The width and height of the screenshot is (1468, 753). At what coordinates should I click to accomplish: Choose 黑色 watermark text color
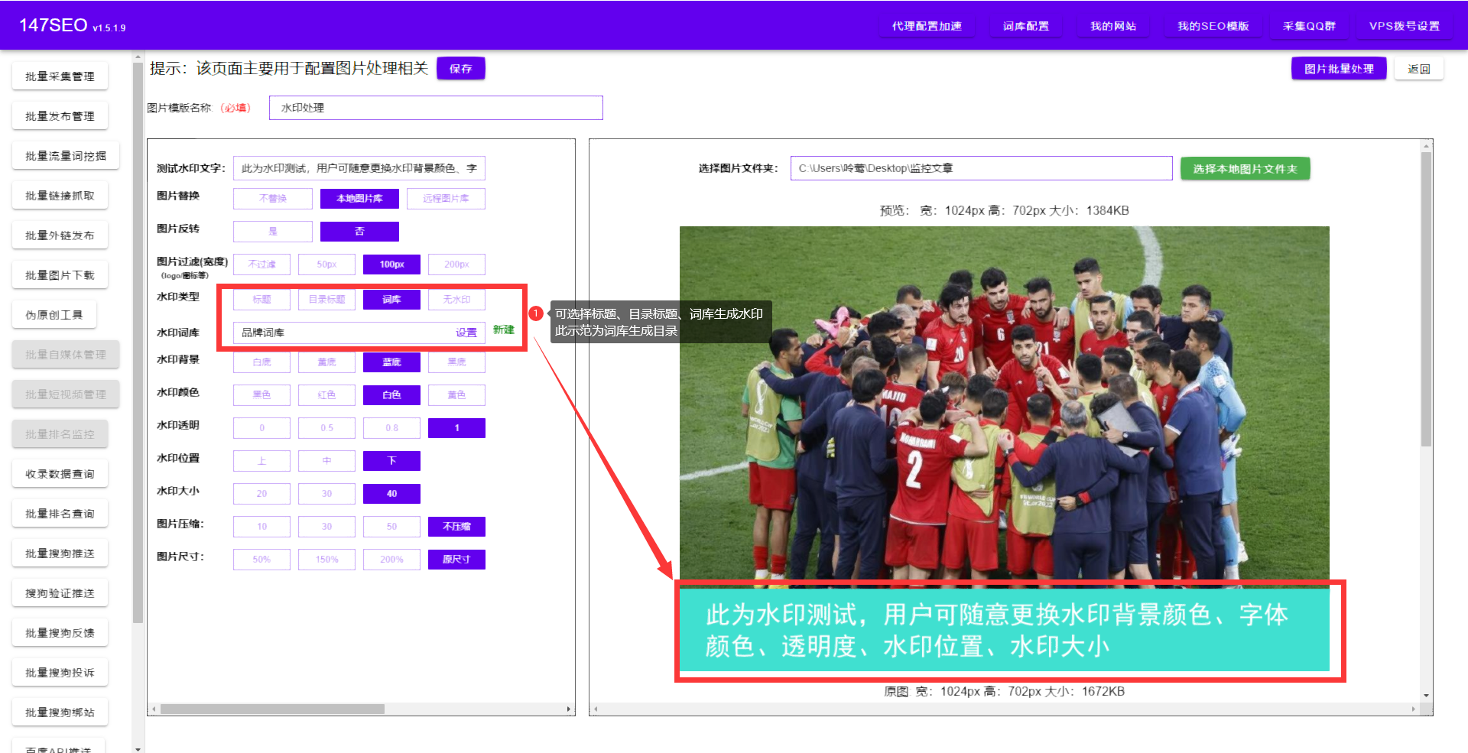pos(261,395)
